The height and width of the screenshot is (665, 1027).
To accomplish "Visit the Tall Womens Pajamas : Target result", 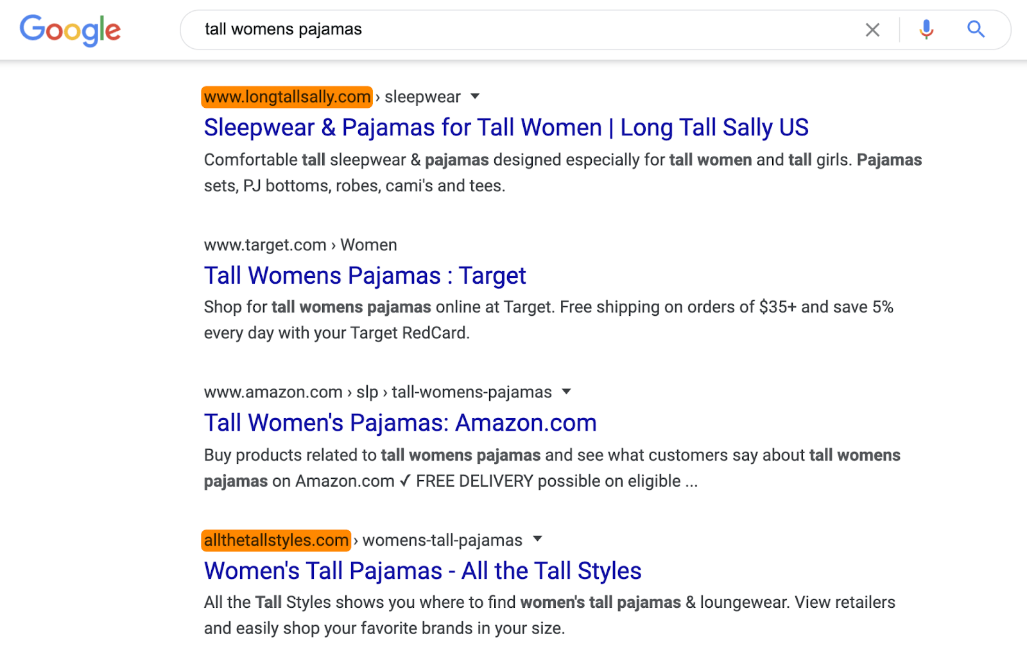I will [365, 275].
